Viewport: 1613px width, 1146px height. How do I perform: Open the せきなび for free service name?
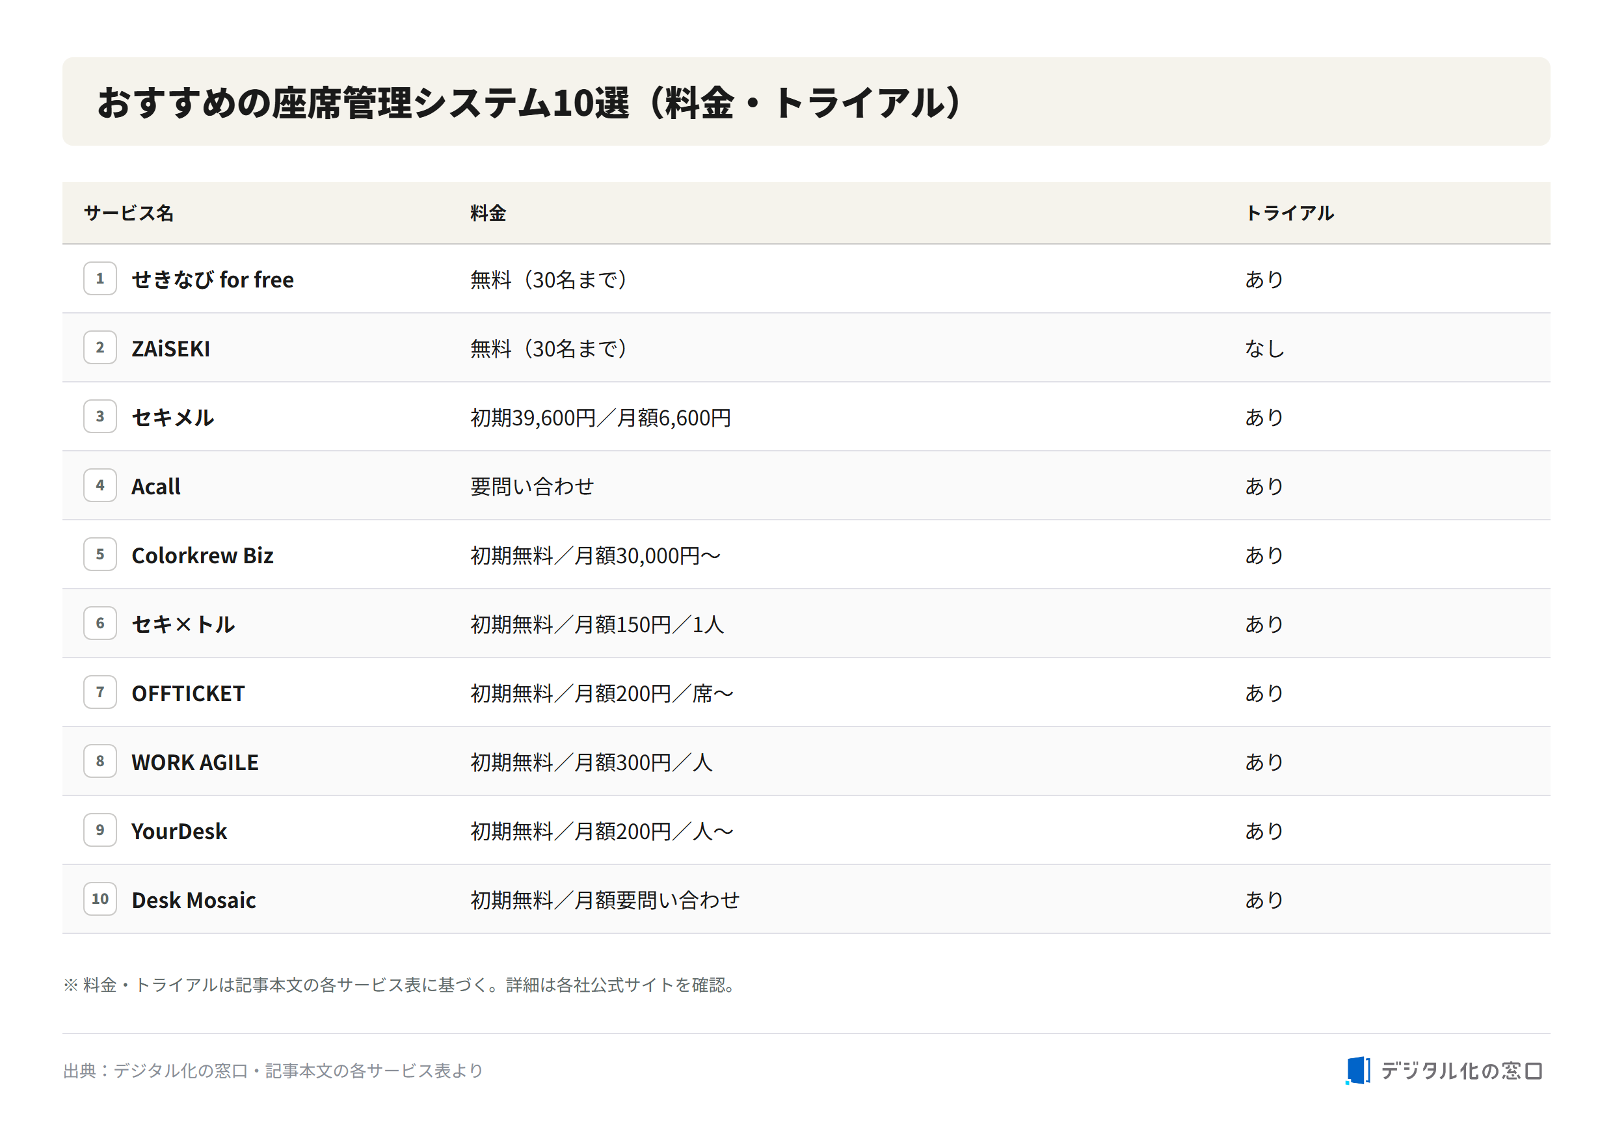pos(213,280)
